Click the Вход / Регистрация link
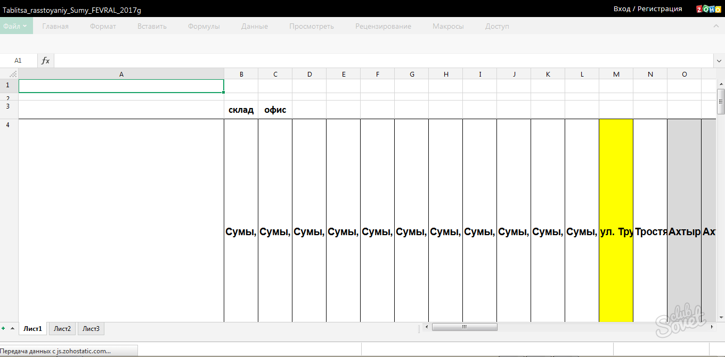 [x=647, y=9]
